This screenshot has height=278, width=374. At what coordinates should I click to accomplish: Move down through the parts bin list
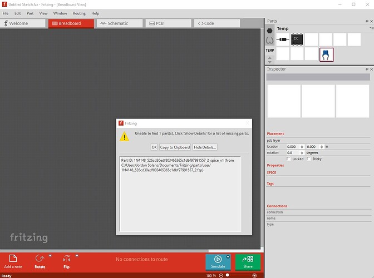(x=269, y=62)
